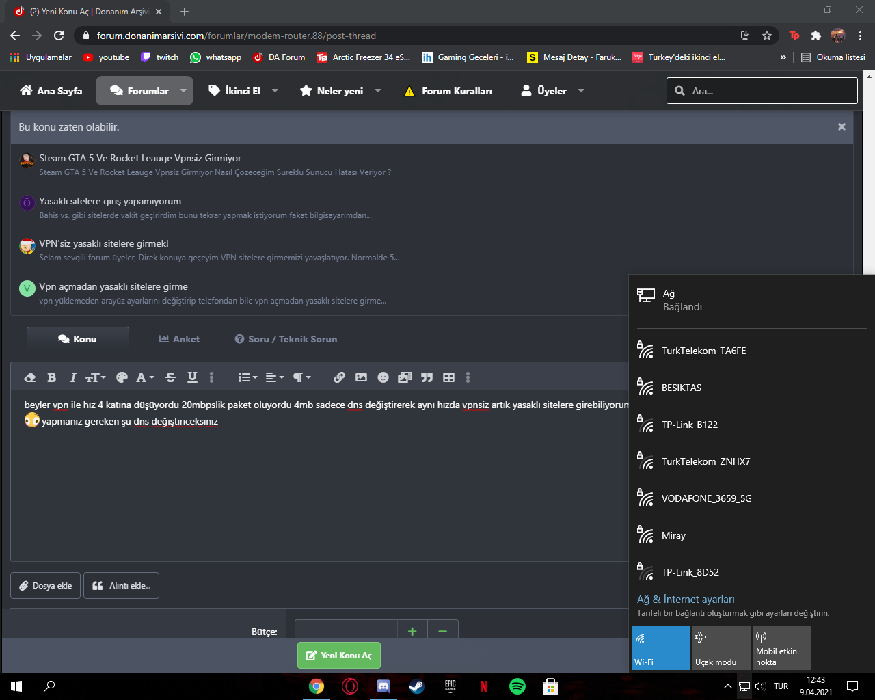Toggle underline formatting
Viewport: 875px width, 700px height.
point(192,377)
